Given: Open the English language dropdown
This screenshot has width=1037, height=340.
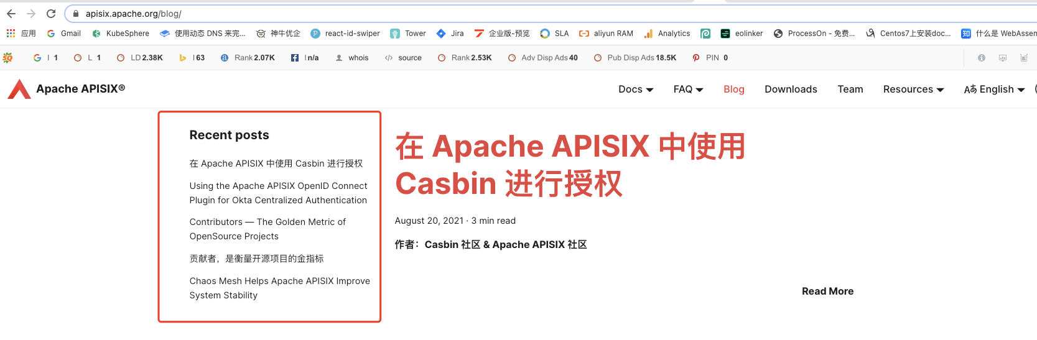Looking at the screenshot, I should (x=994, y=90).
